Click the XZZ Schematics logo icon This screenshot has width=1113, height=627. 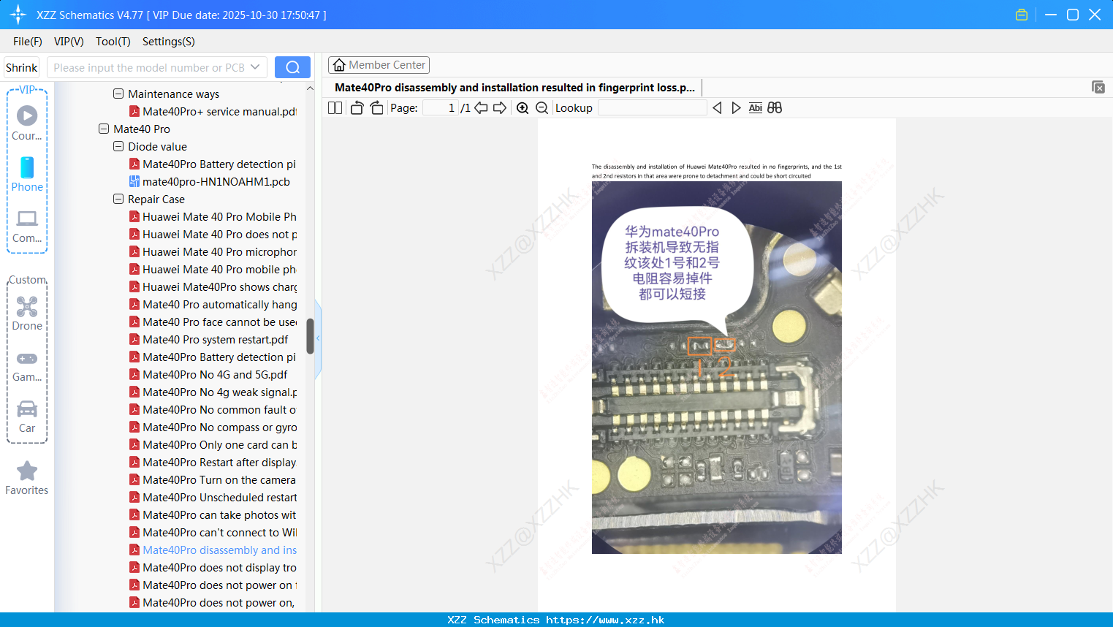click(x=18, y=15)
